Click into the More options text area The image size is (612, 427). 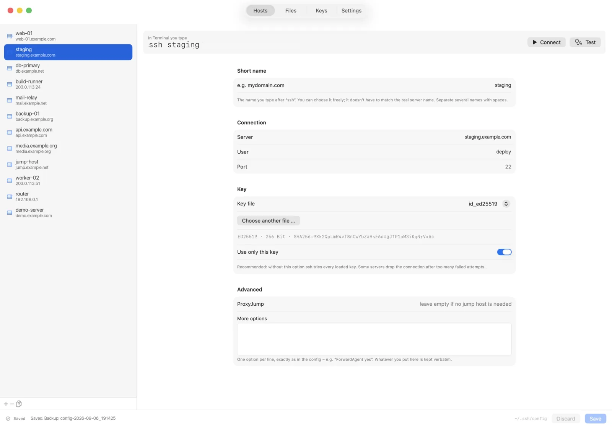(x=374, y=339)
